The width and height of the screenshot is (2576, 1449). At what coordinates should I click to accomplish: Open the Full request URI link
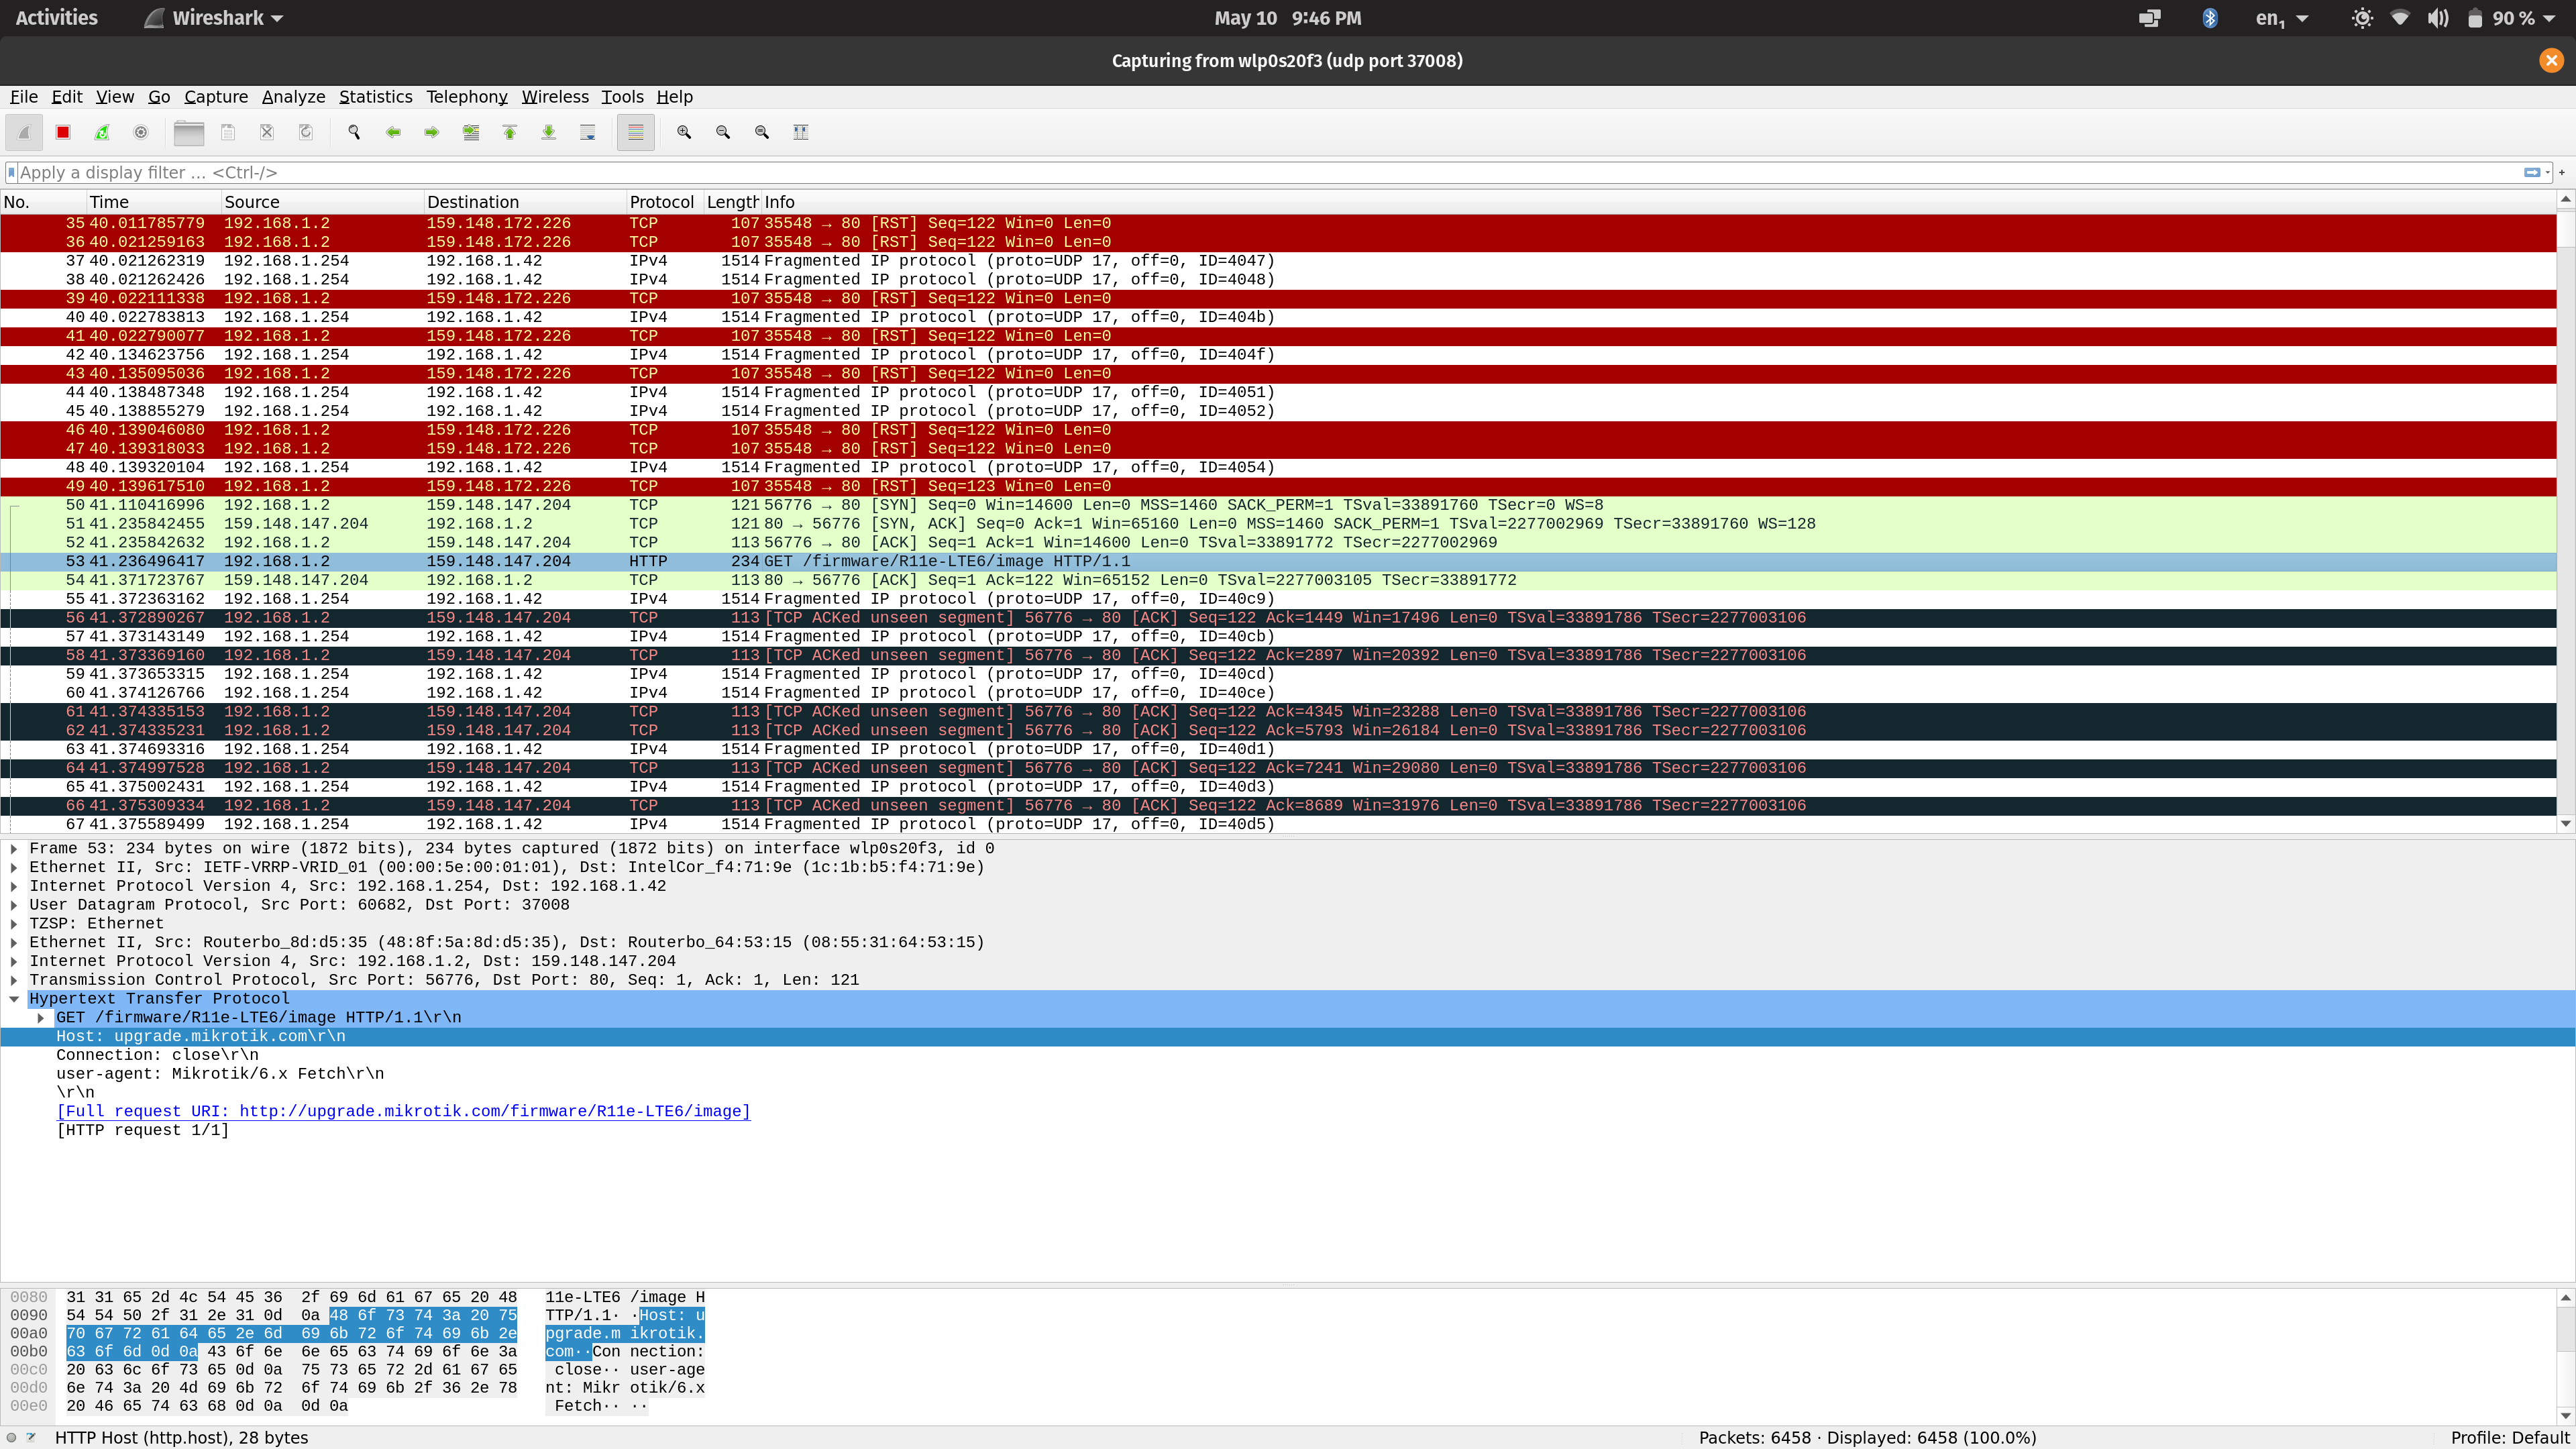tap(403, 1111)
